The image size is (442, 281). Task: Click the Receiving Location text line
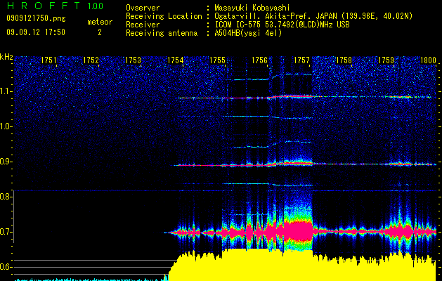268,16
